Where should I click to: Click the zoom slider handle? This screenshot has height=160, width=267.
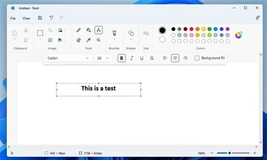(230, 153)
